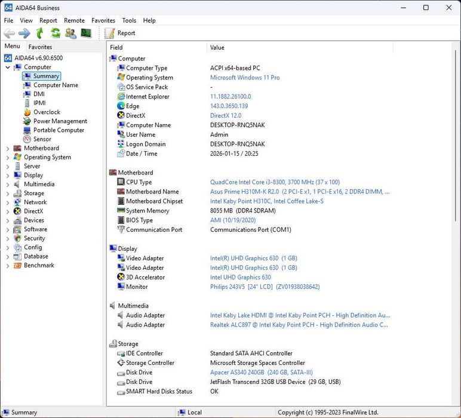The image size is (461, 418).
Task: Click the Manage users toolbar icon
Action: (70, 33)
